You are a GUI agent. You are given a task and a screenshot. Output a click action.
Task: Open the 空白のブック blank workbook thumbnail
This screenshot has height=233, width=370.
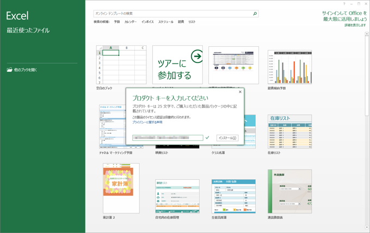(121, 65)
